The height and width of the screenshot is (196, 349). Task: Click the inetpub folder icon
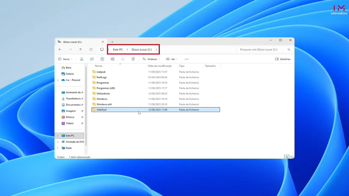click(x=94, y=72)
